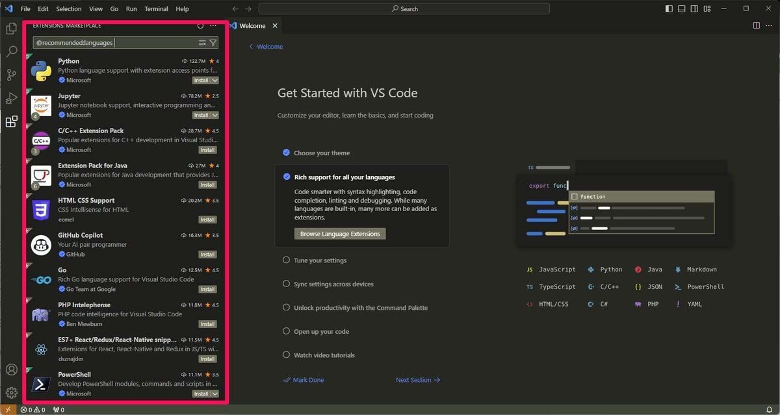Viewport: 780px width, 415px height.
Task: Open the Accounts menu icon
Action: click(x=11, y=370)
